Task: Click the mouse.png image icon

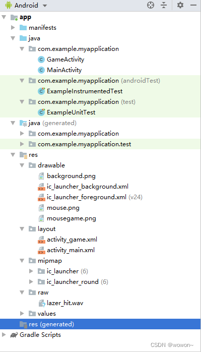Action: click(41, 208)
